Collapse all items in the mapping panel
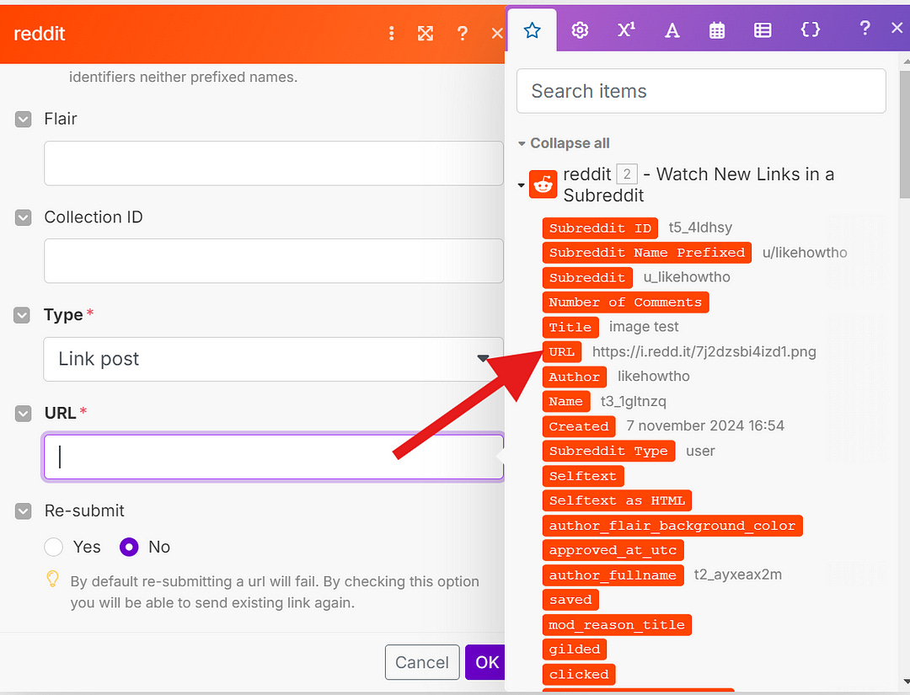The image size is (910, 695). (x=564, y=143)
